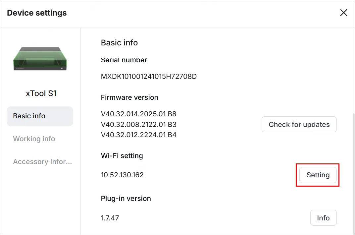Click the xTool S1 device image

coord(40,59)
